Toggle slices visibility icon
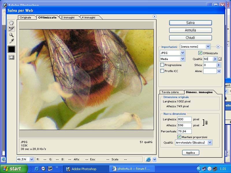The width and height of the screenshot is (231, 173). 11,57
